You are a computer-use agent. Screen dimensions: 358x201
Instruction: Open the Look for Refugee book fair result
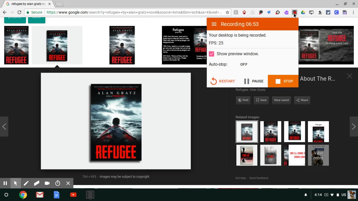pyautogui.click(x=326, y=45)
